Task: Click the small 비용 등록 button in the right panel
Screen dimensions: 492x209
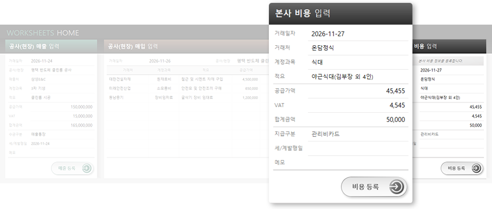Action: click(462, 168)
